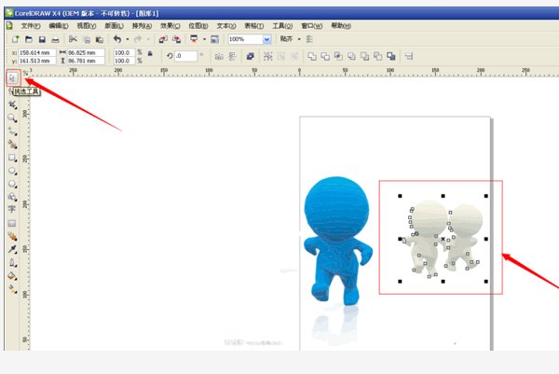
Task: Click the Print icon
Action: click(55, 39)
